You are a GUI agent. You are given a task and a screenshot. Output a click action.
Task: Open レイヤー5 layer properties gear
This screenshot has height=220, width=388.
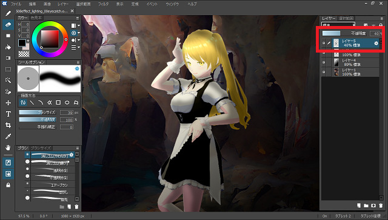pyautogui.click(x=376, y=43)
